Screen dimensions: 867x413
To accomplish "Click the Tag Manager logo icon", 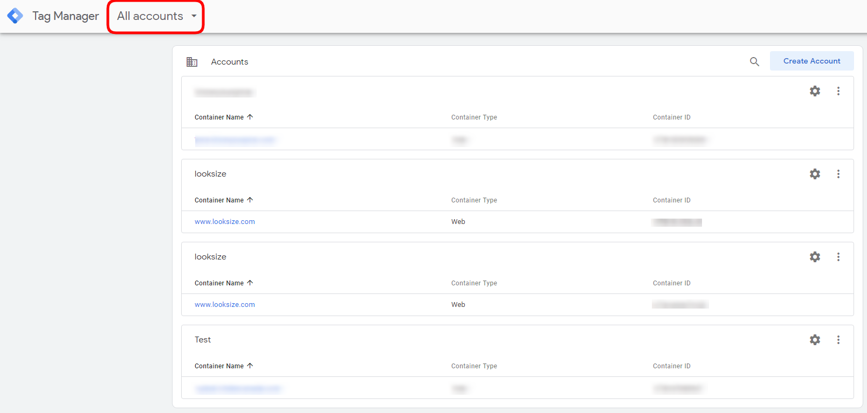I will 15,16.
